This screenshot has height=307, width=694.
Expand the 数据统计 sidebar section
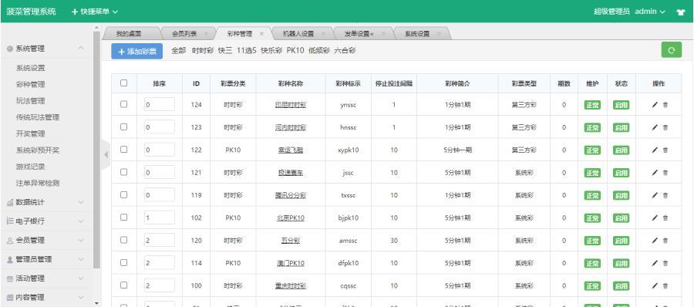coord(46,202)
